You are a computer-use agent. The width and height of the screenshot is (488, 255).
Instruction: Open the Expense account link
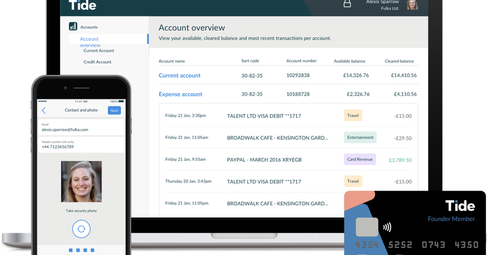coord(181,94)
